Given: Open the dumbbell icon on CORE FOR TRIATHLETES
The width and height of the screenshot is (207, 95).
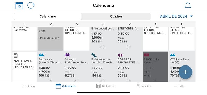Looking at the screenshot, I should click(120, 55).
